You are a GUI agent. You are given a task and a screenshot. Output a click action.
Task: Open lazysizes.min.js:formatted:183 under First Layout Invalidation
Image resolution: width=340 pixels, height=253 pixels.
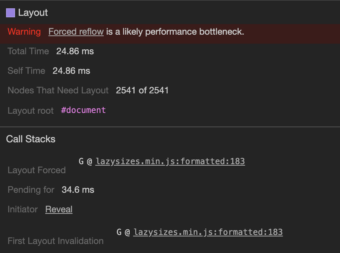click(208, 232)
